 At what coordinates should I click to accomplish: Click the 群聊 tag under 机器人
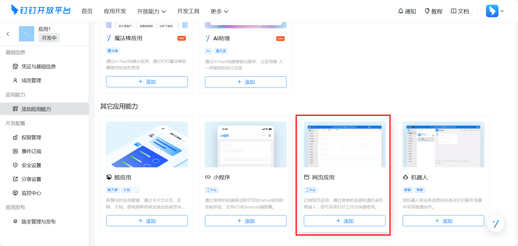(407, 190)
